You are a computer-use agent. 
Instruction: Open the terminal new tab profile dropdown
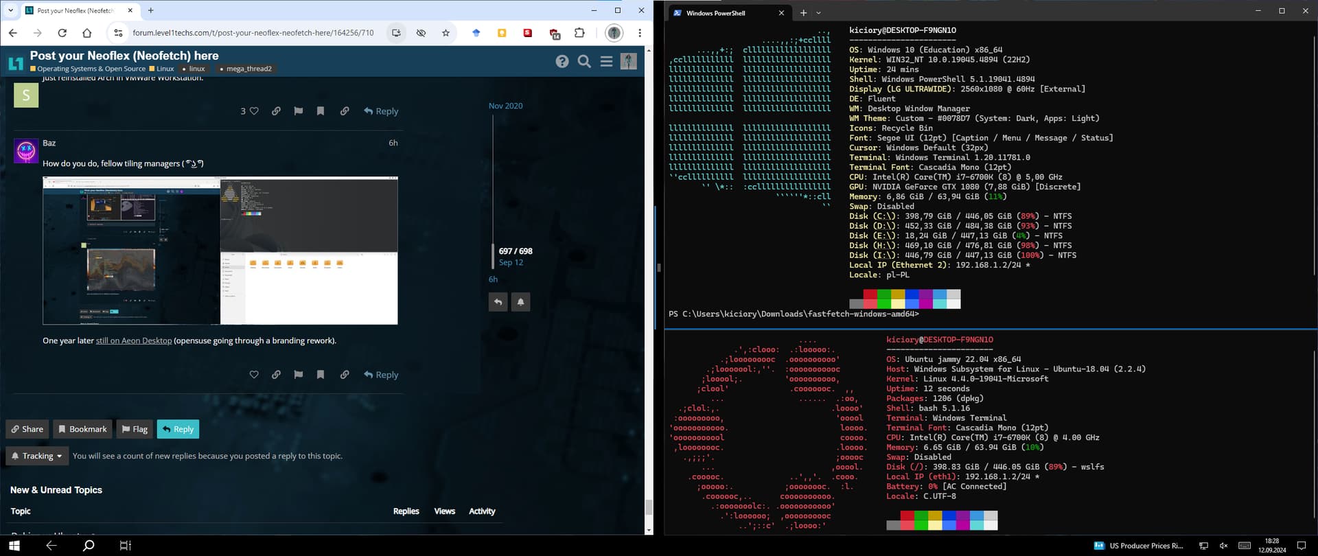pos(818,13)
